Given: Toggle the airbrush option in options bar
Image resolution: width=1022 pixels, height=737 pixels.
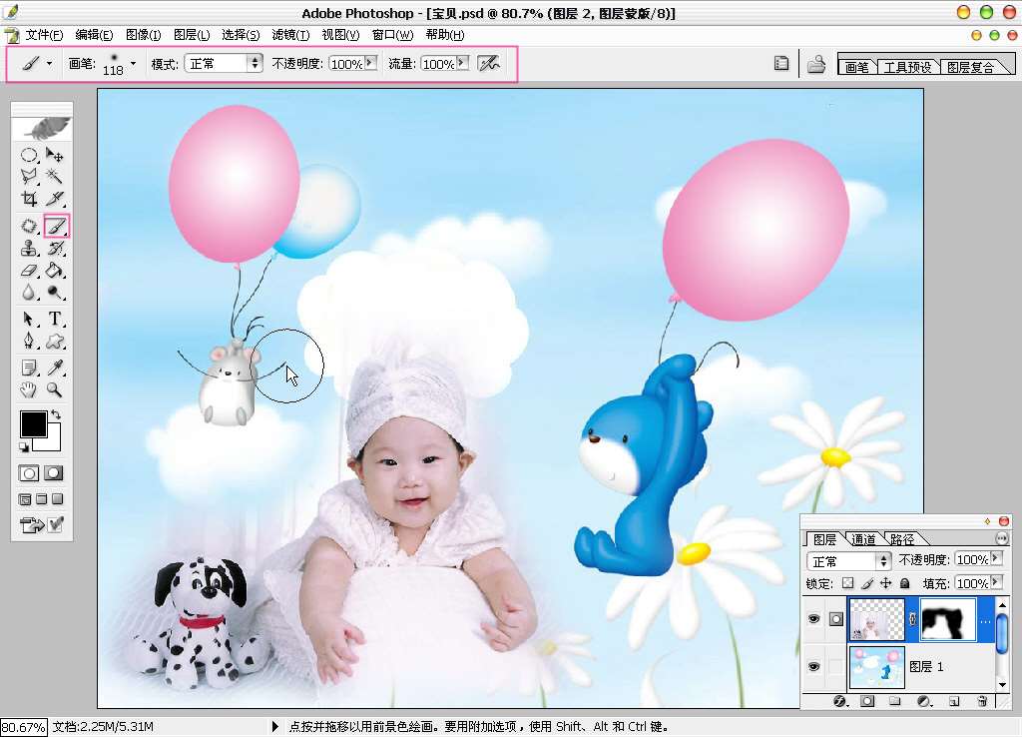Looking at the screenshot, I should pos(488,63).
